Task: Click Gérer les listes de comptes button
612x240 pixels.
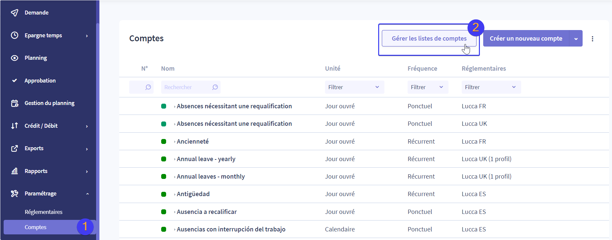Action: (429, 39)
